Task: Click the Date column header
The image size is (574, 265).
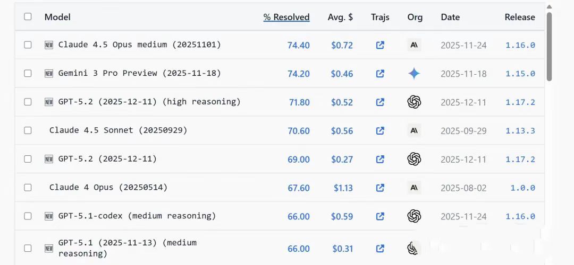Action: tap(450, 17)
